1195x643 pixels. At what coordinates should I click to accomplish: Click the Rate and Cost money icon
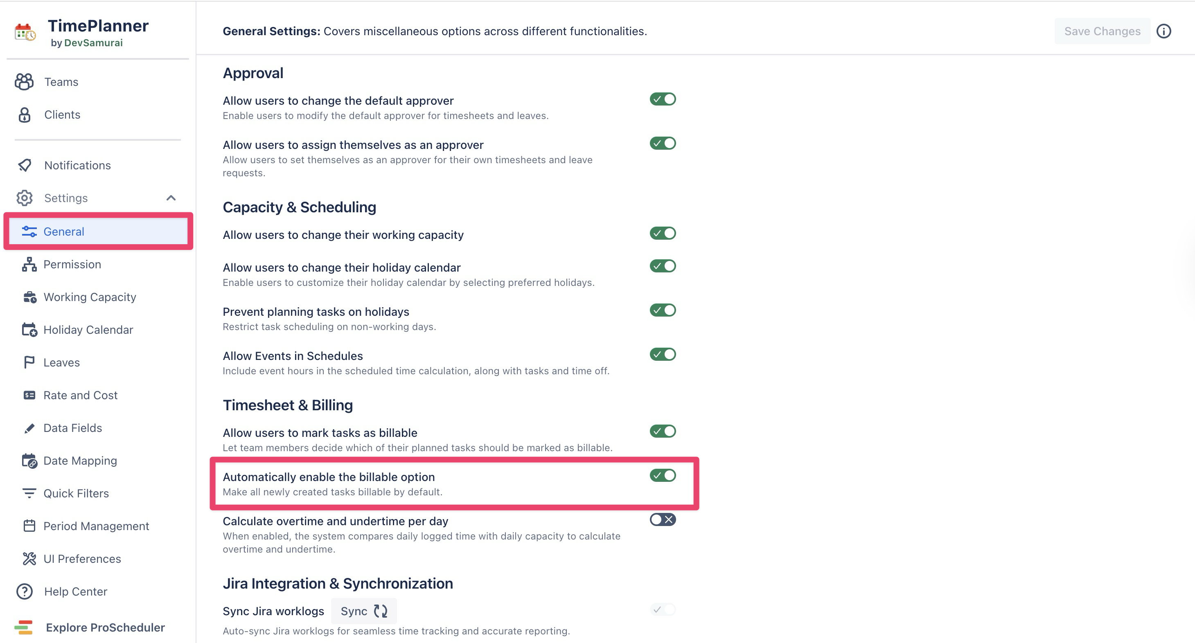click(29, 395)
